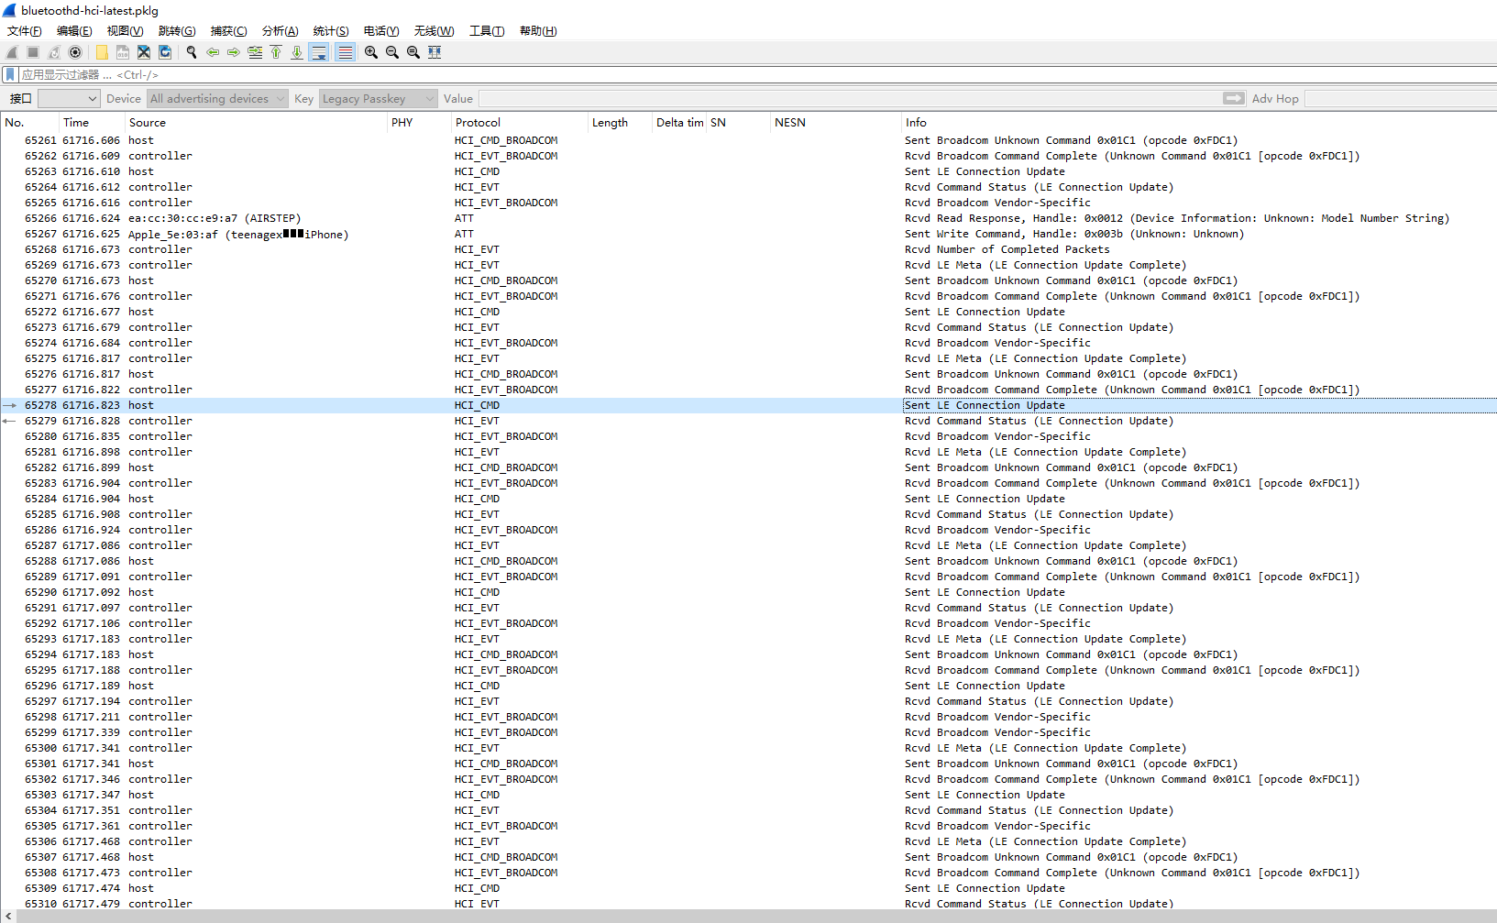Click the Info column header

(x=916, y=122)
